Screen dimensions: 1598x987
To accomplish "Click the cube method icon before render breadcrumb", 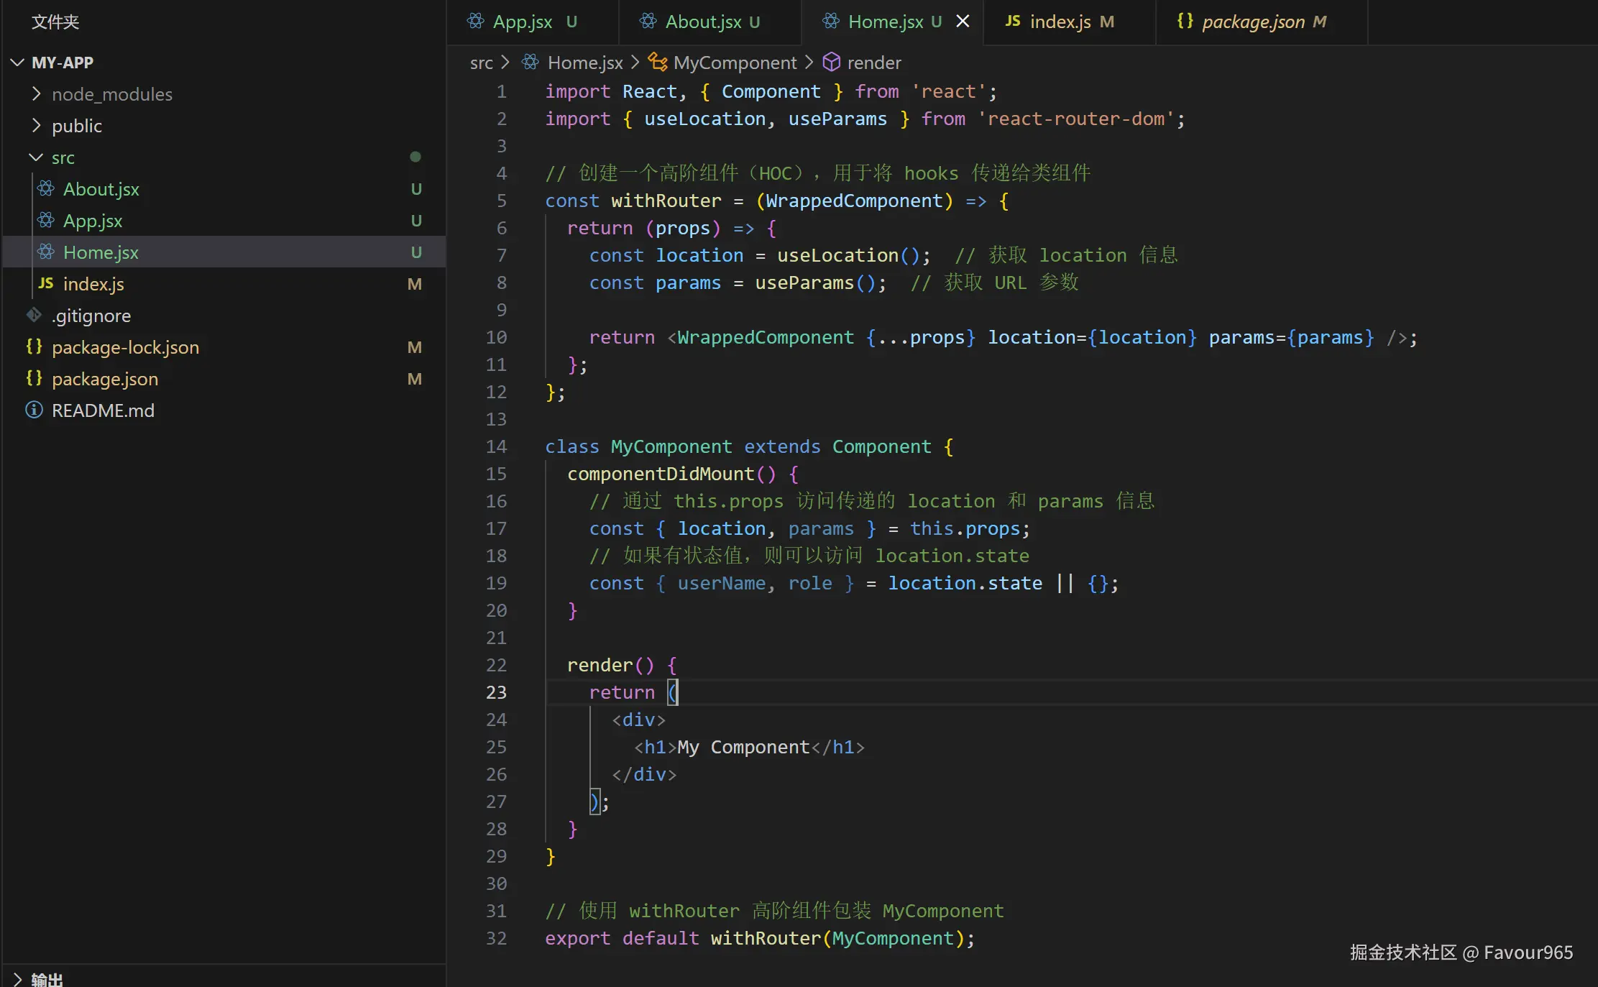I will pos(831,63).
